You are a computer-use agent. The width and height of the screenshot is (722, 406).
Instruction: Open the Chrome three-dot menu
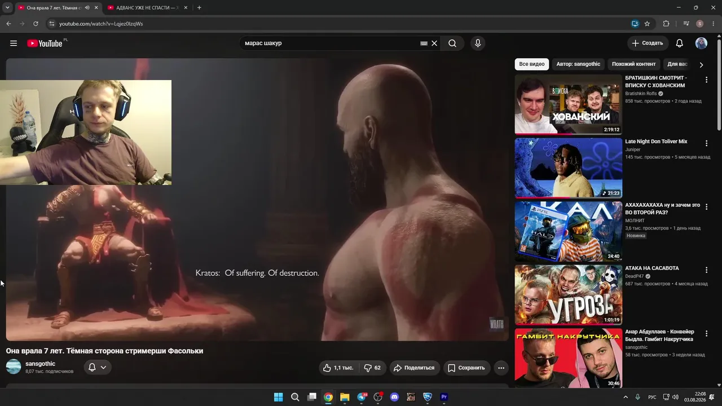coord(713,24)
